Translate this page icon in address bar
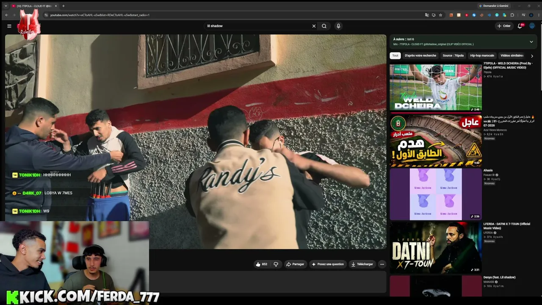Viewport: 542px width, 305px height. pos(427,15)
